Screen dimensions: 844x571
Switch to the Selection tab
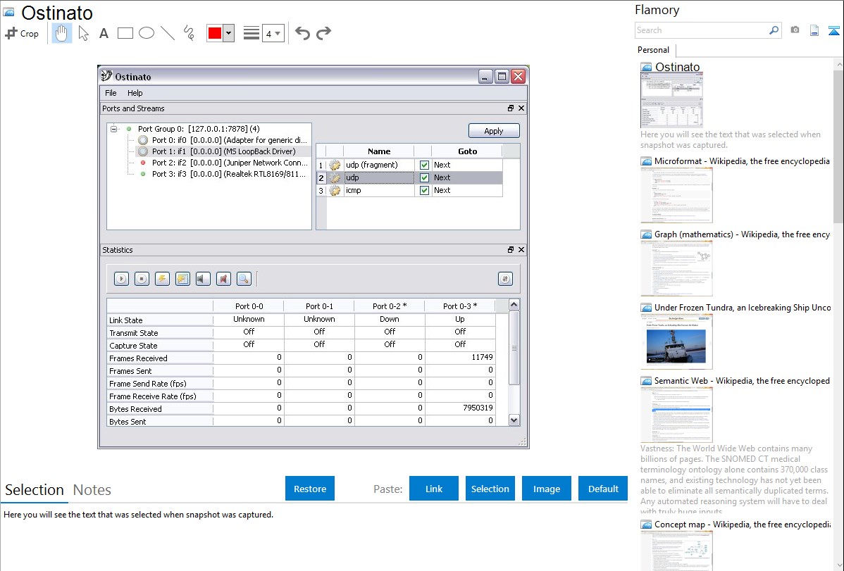tap(35, 490)
